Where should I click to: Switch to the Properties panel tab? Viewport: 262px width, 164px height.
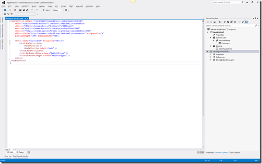[x=210, y=153]
